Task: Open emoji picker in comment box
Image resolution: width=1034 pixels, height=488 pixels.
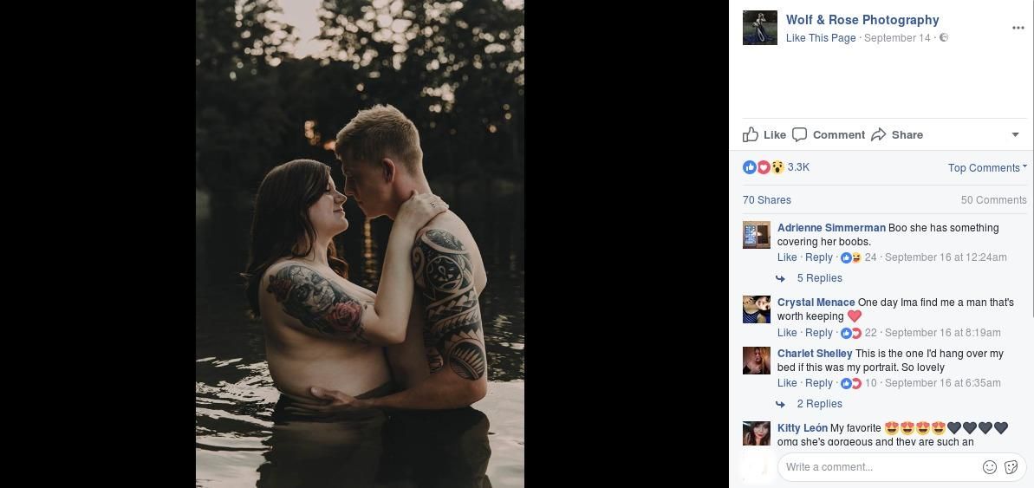Action: [989, 467]
